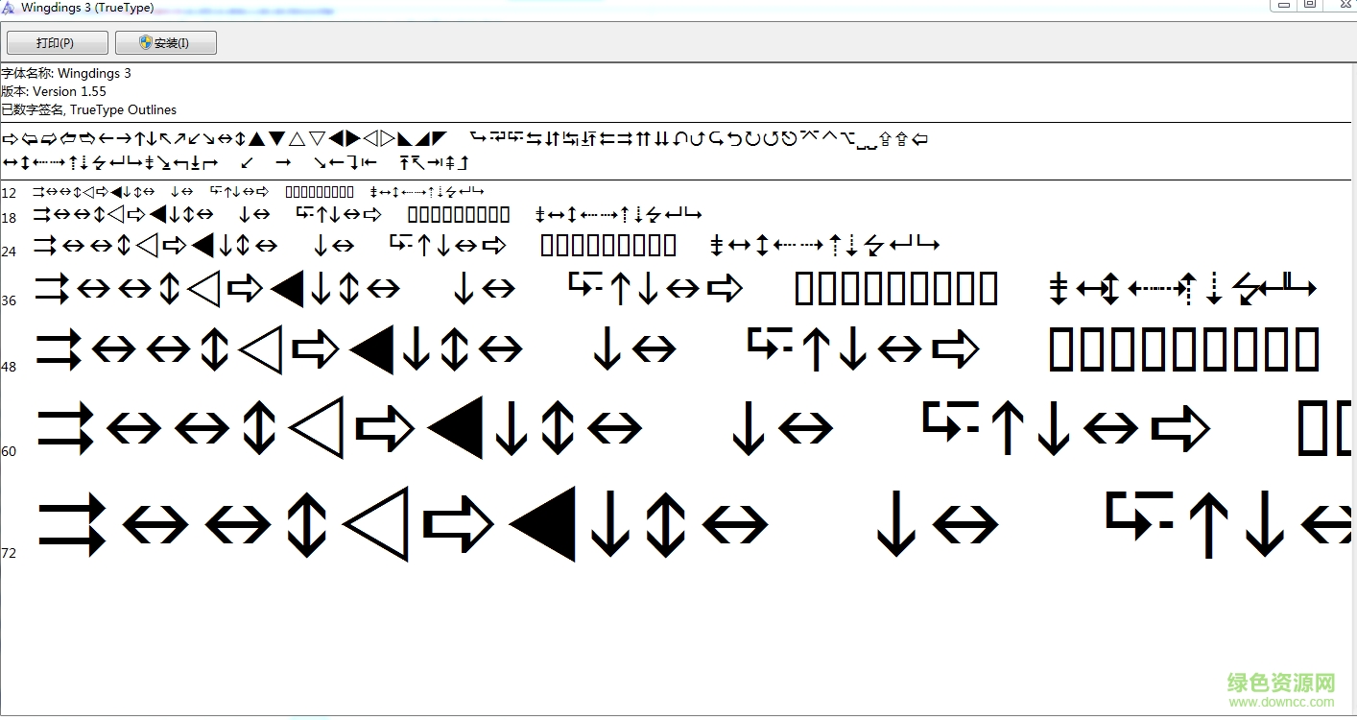Image resolution: width=1357 pixels, height=720 pixels.
Task: Click the font viewer icon in the title bar
Action: (8, 7)
